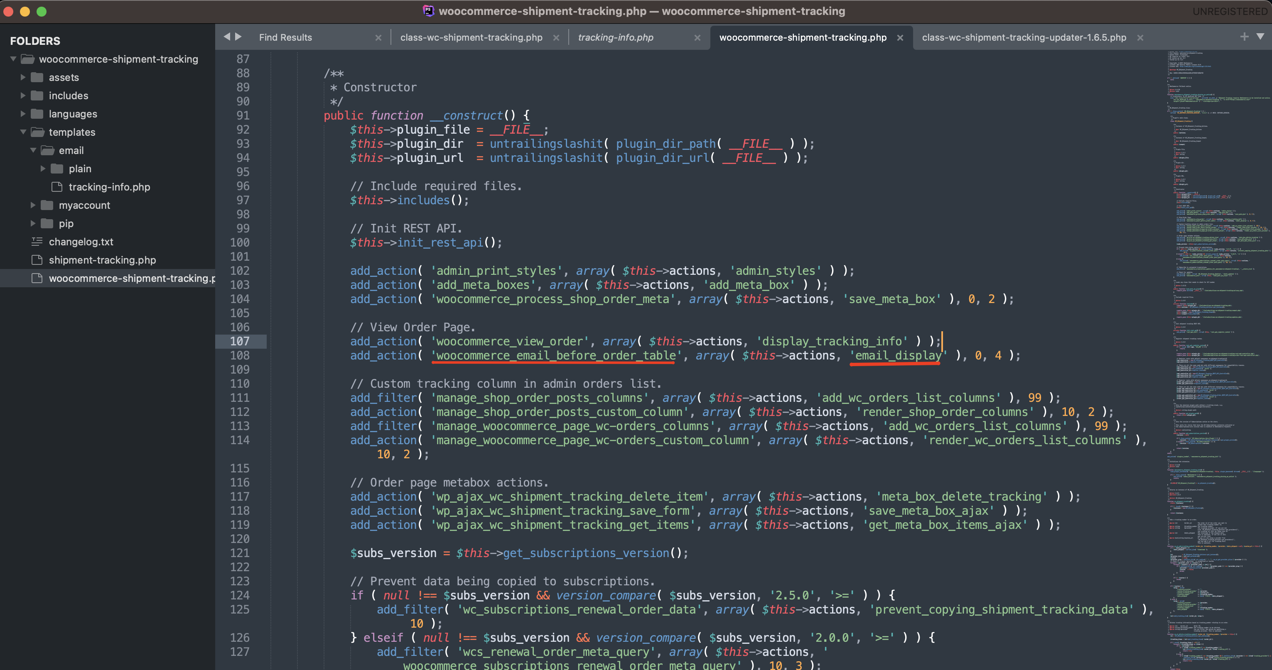Click the tracking-info.php file icon in sidebar
Viewport: 1272px width, 670px height.
57,187
